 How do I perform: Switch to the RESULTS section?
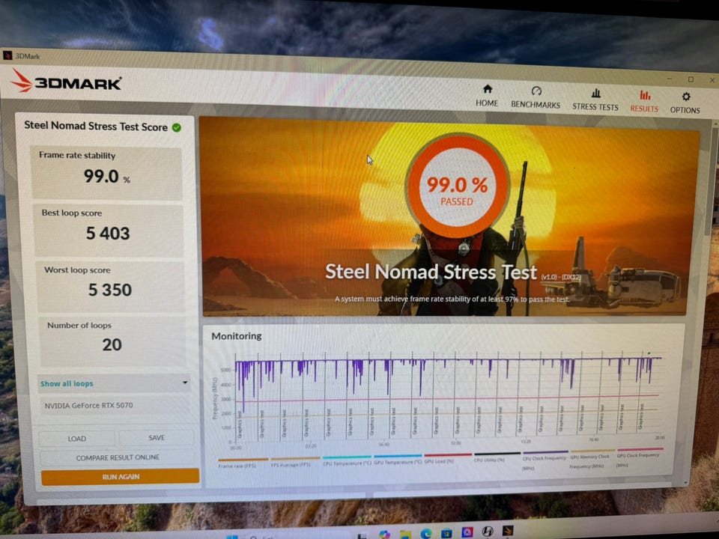click(644, 101)
